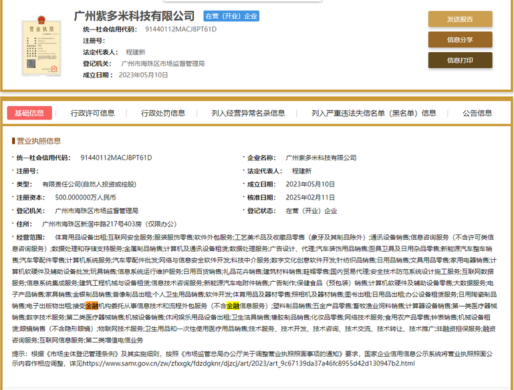The height and width of the screenshot is (390, 514).
Task: Click 登记机关 value in license info section
Action: tap(97, 211)
